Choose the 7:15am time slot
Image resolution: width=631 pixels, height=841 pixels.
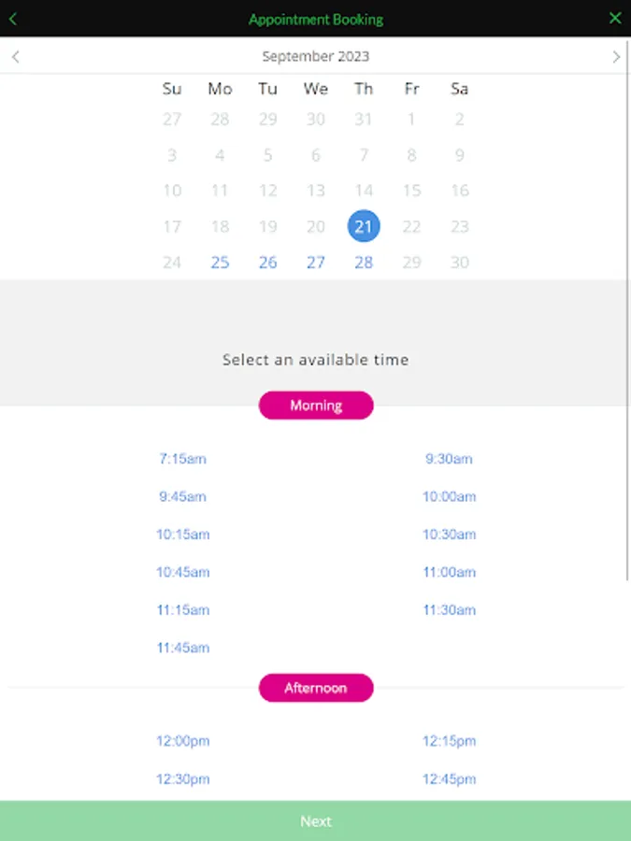(182, 459)
